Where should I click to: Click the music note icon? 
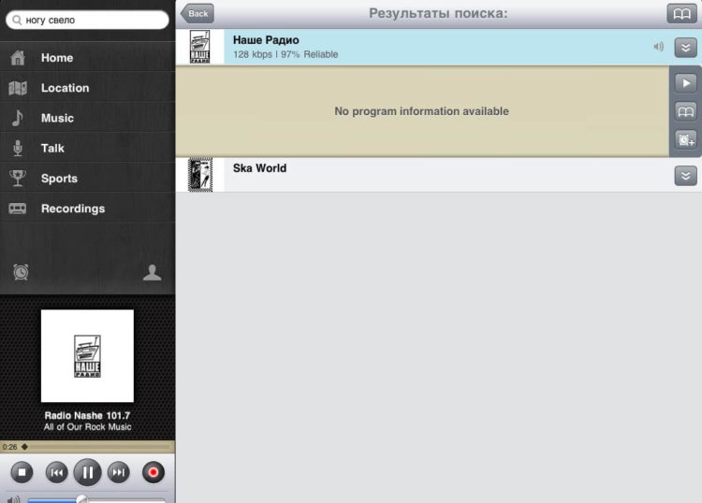18,118
